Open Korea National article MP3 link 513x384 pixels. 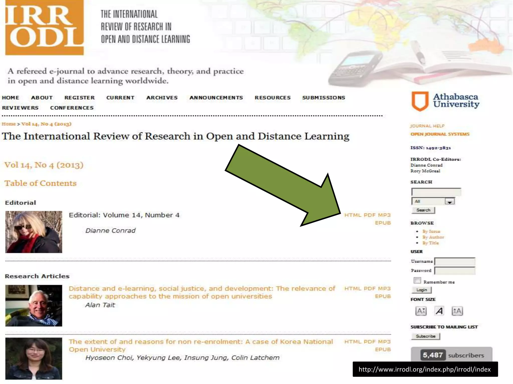(384, 342)
